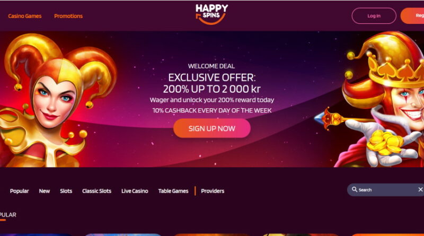Viewport: 424px width, 236px height.
Task: Switch to the Classic Slots tab
Action: coord(96,191)
